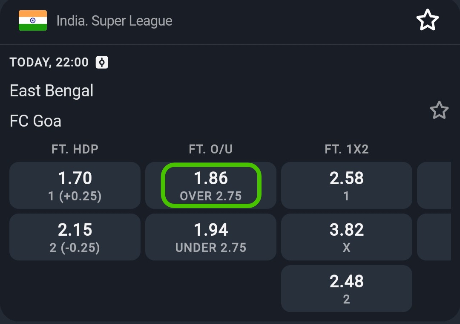Bet on away win at 2.48
Image resolution: width=460 pixels, height=324 pixels.
point(347,289)
